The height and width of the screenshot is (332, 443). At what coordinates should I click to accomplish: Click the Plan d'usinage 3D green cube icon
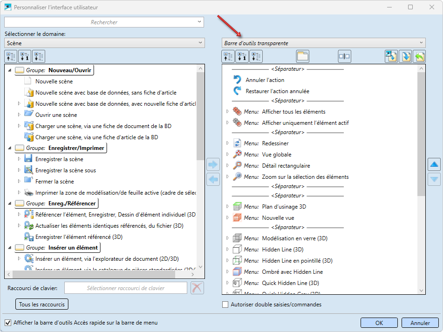pos(237,206)
